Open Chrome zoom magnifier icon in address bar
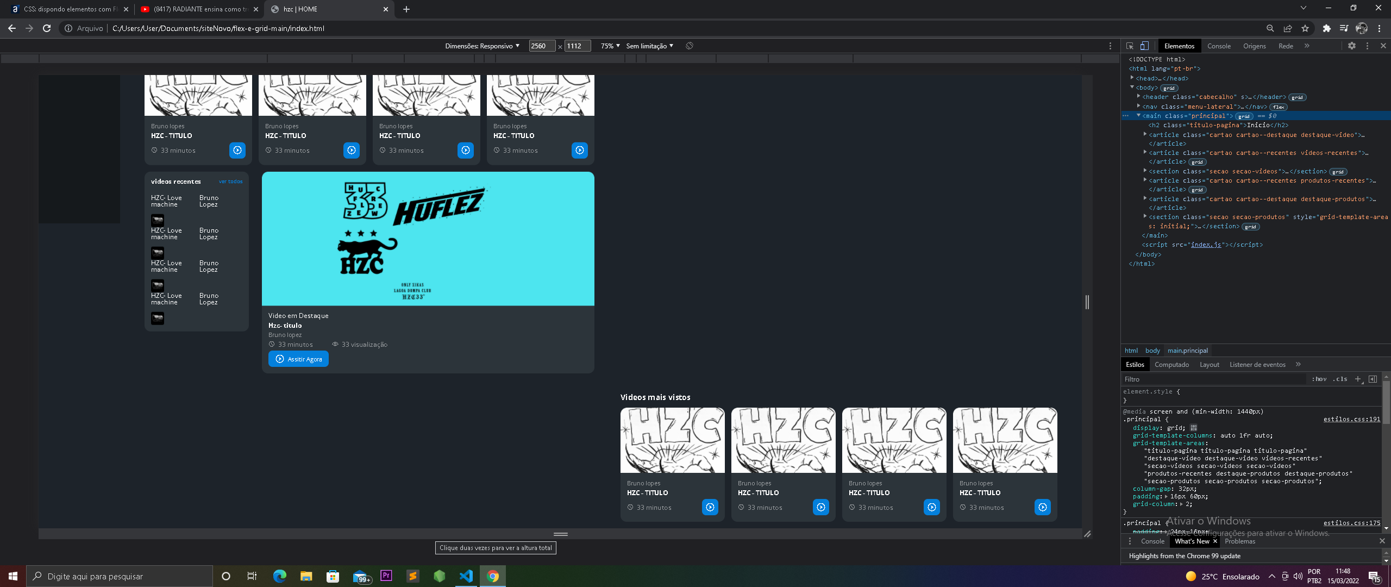The width and height of the screenshot is (1391, 587). click(1270, 28)
